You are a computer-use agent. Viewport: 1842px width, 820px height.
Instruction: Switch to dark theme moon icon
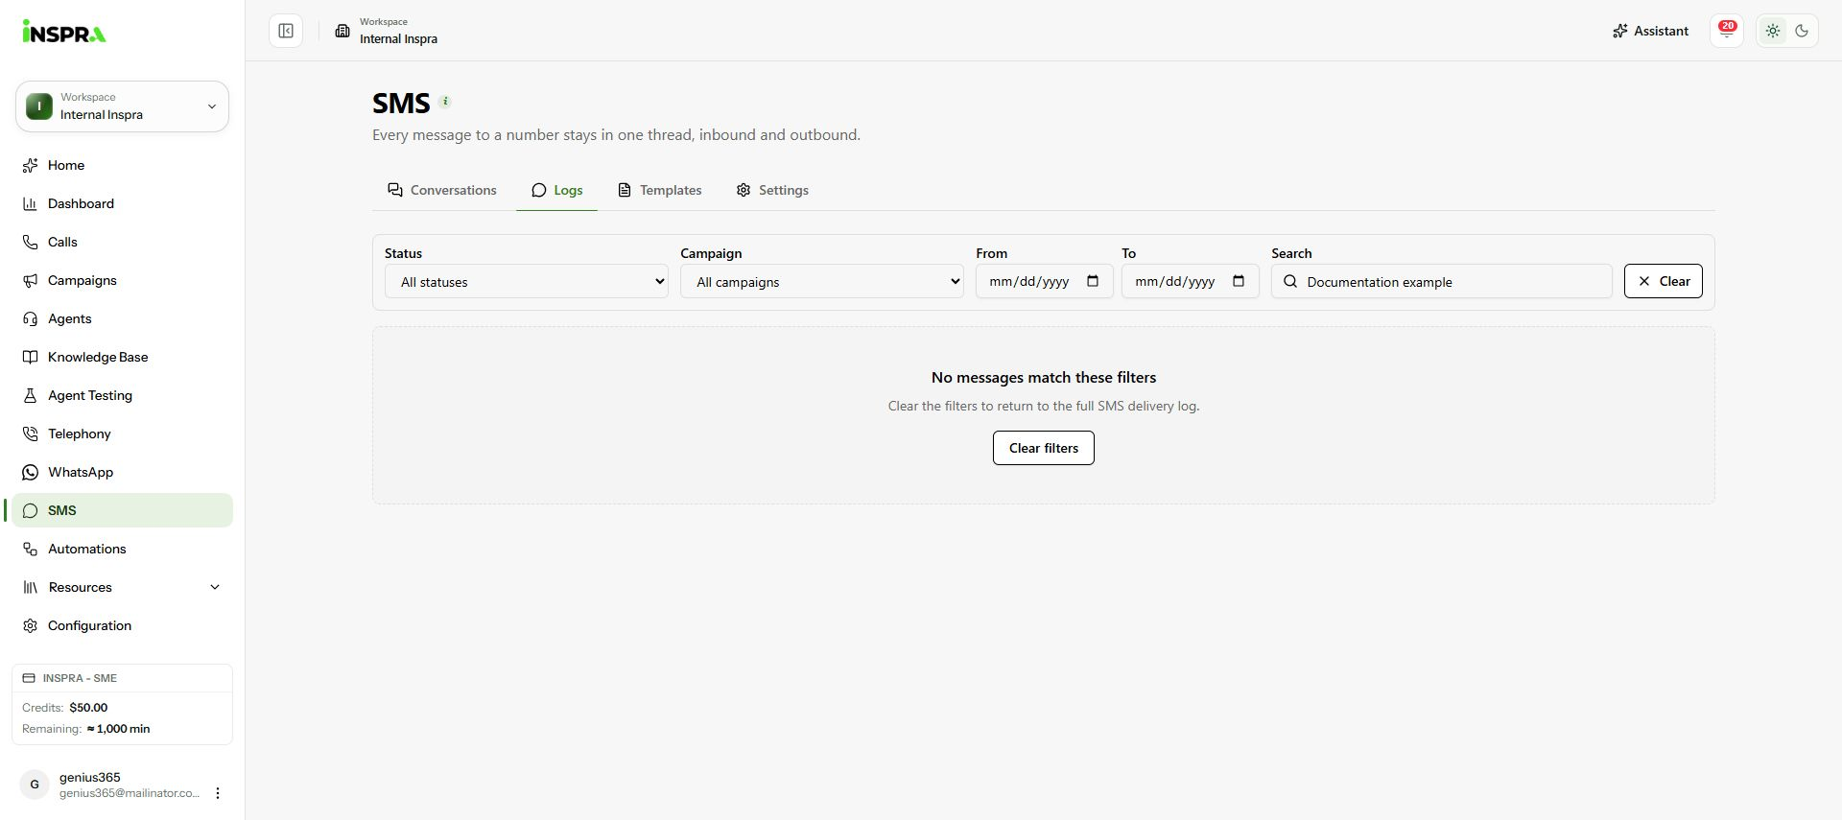click(1802, 31)
